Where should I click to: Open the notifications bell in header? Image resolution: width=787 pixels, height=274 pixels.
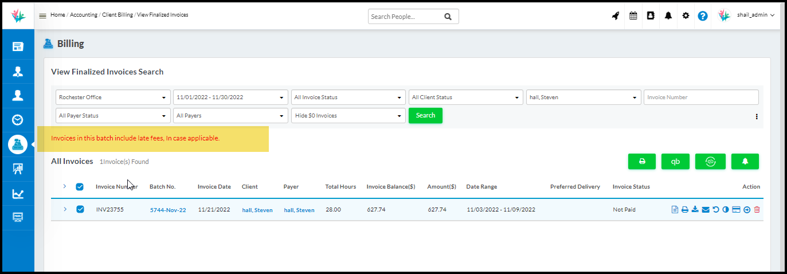[668, 16]
